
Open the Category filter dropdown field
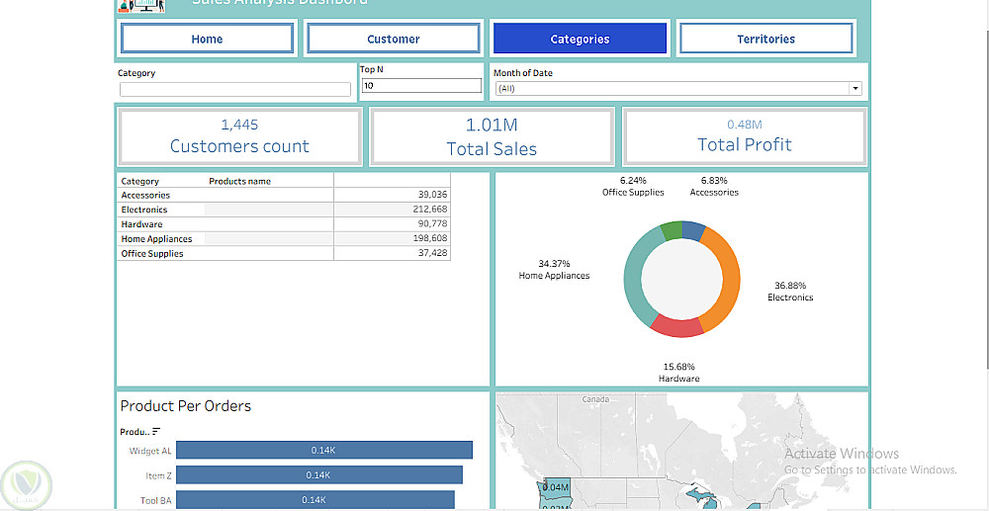[235, 90]
